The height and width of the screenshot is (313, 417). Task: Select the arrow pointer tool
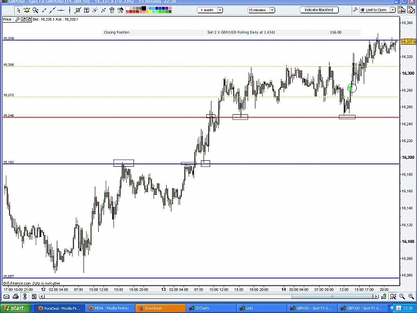click(18, 11)
